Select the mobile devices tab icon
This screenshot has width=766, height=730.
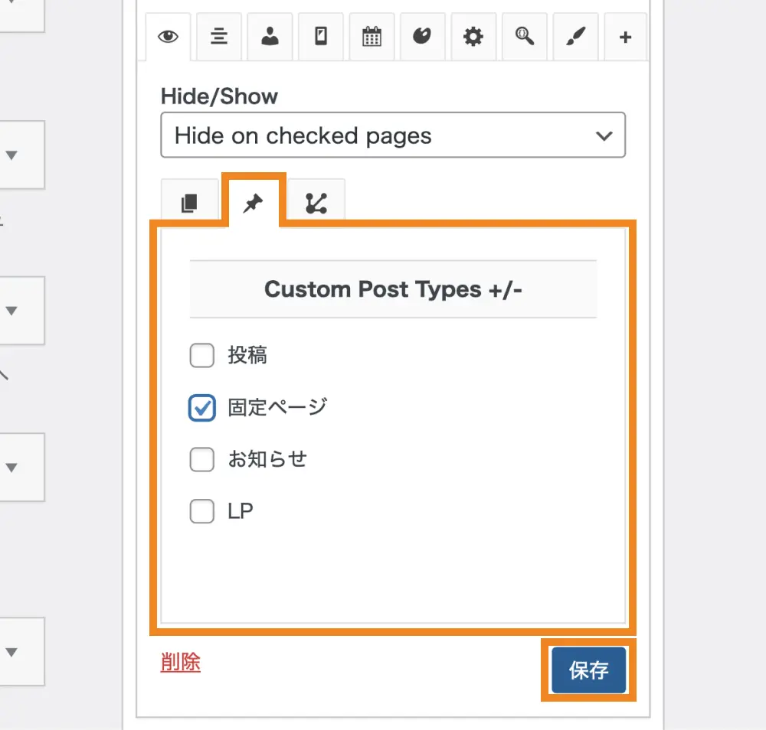click(321, 37)
